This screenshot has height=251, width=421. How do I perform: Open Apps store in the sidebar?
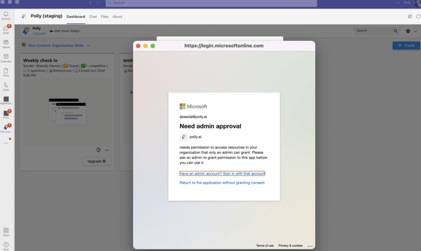pyautogui.click(x=6, y=232)
